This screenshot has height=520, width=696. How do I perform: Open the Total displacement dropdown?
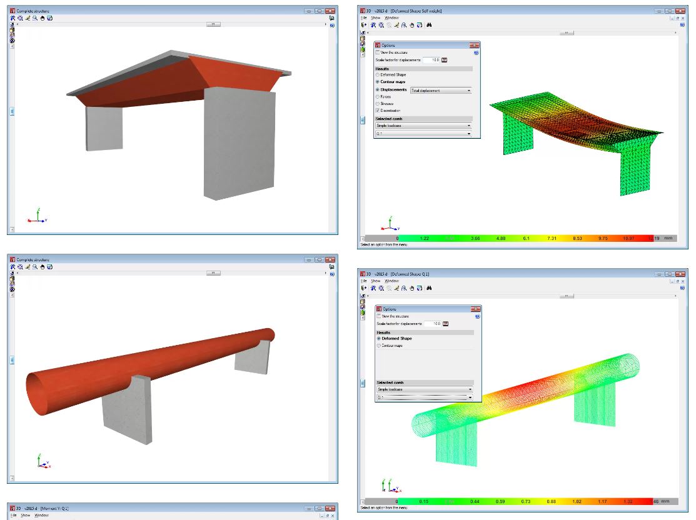(x=441, y=91)
